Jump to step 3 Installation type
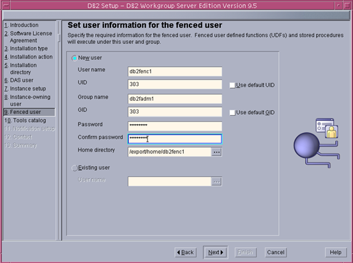 (26, 48)
